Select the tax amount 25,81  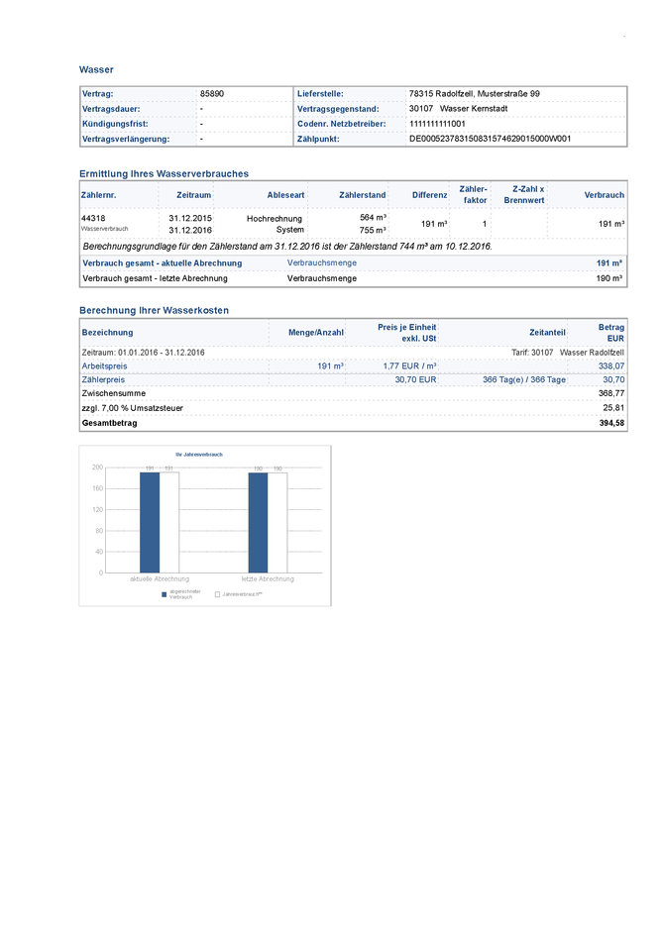tap(613, 409)
